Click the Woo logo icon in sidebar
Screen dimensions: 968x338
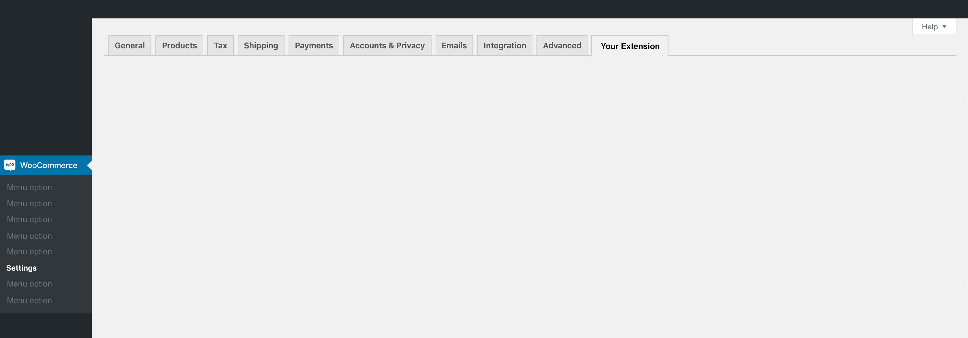pos(10,165)
